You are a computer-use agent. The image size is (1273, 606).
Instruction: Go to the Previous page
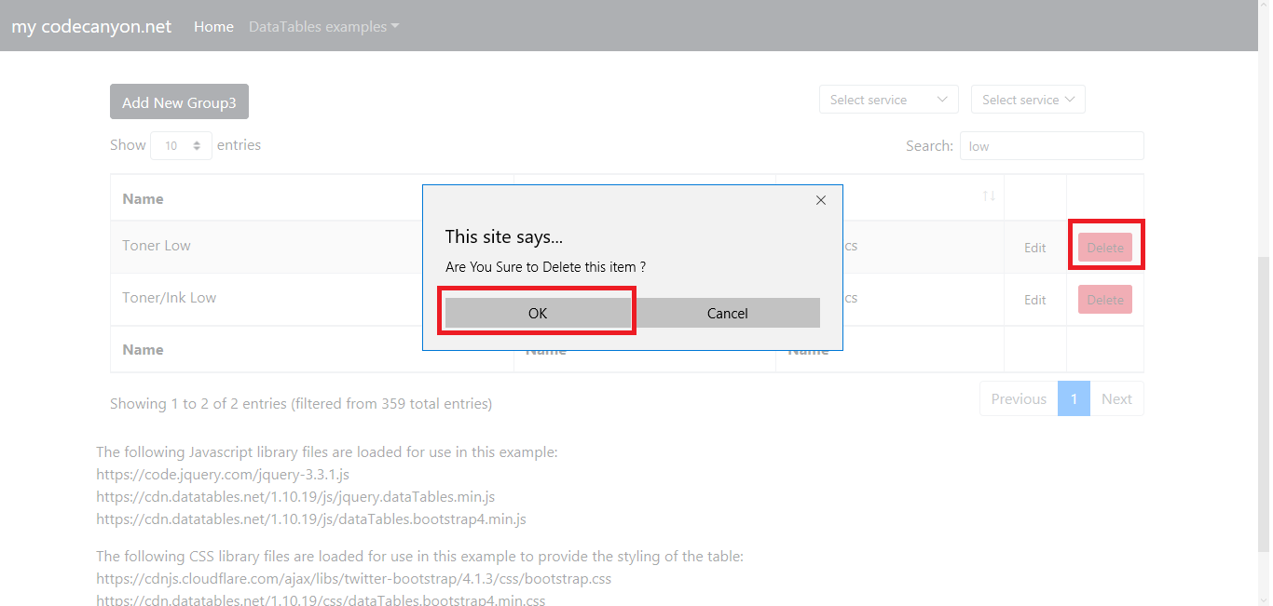coord(1019,398)
